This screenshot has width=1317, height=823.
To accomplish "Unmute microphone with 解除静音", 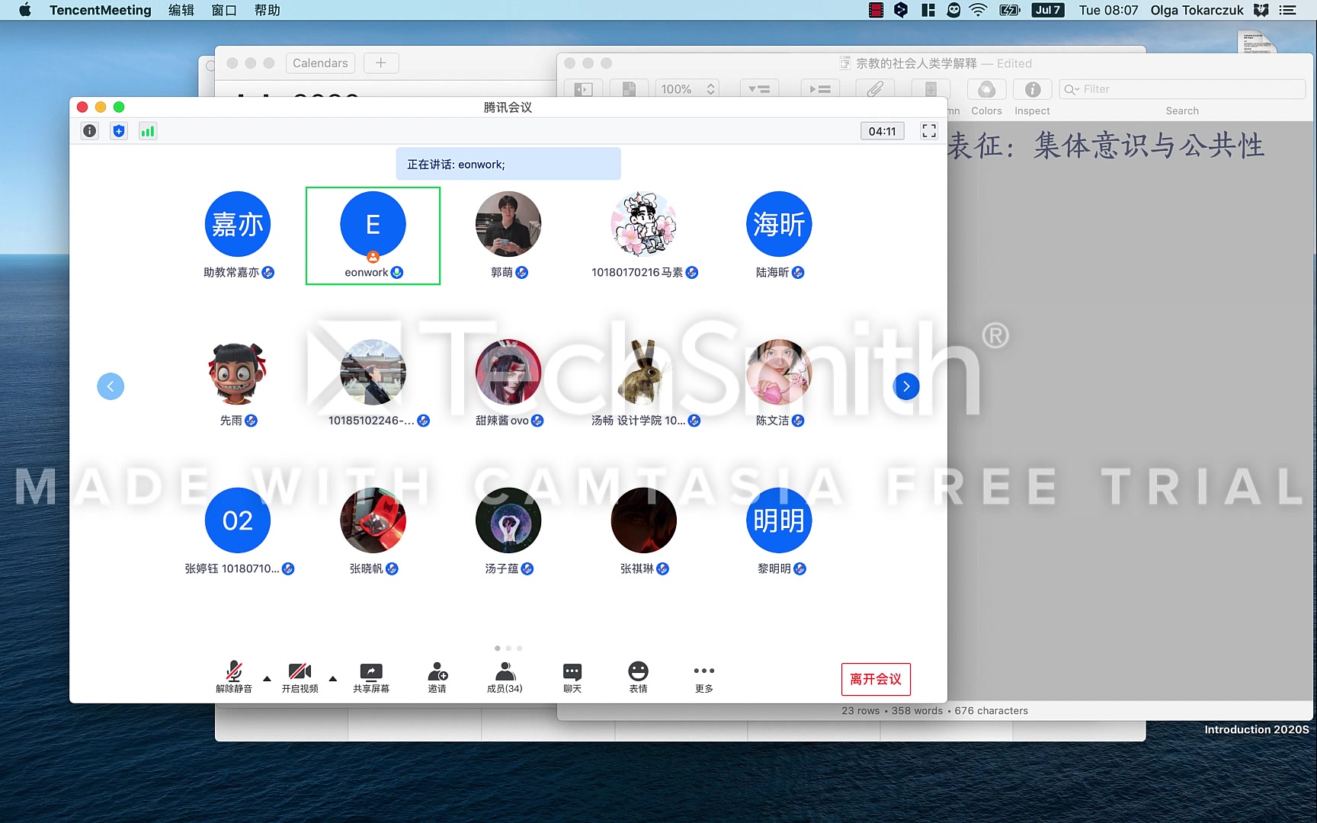I will click(x=234, y=677).
